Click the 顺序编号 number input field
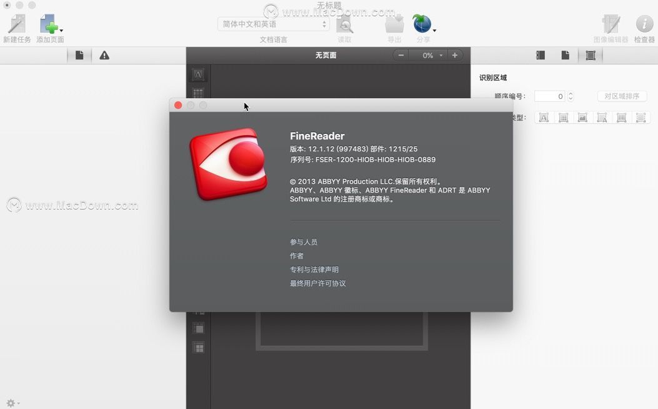 click(x=550, y=96)
